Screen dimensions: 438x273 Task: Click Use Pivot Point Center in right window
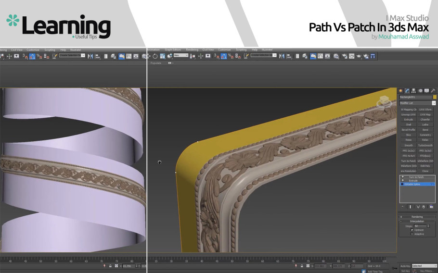(x=193, y=56)
